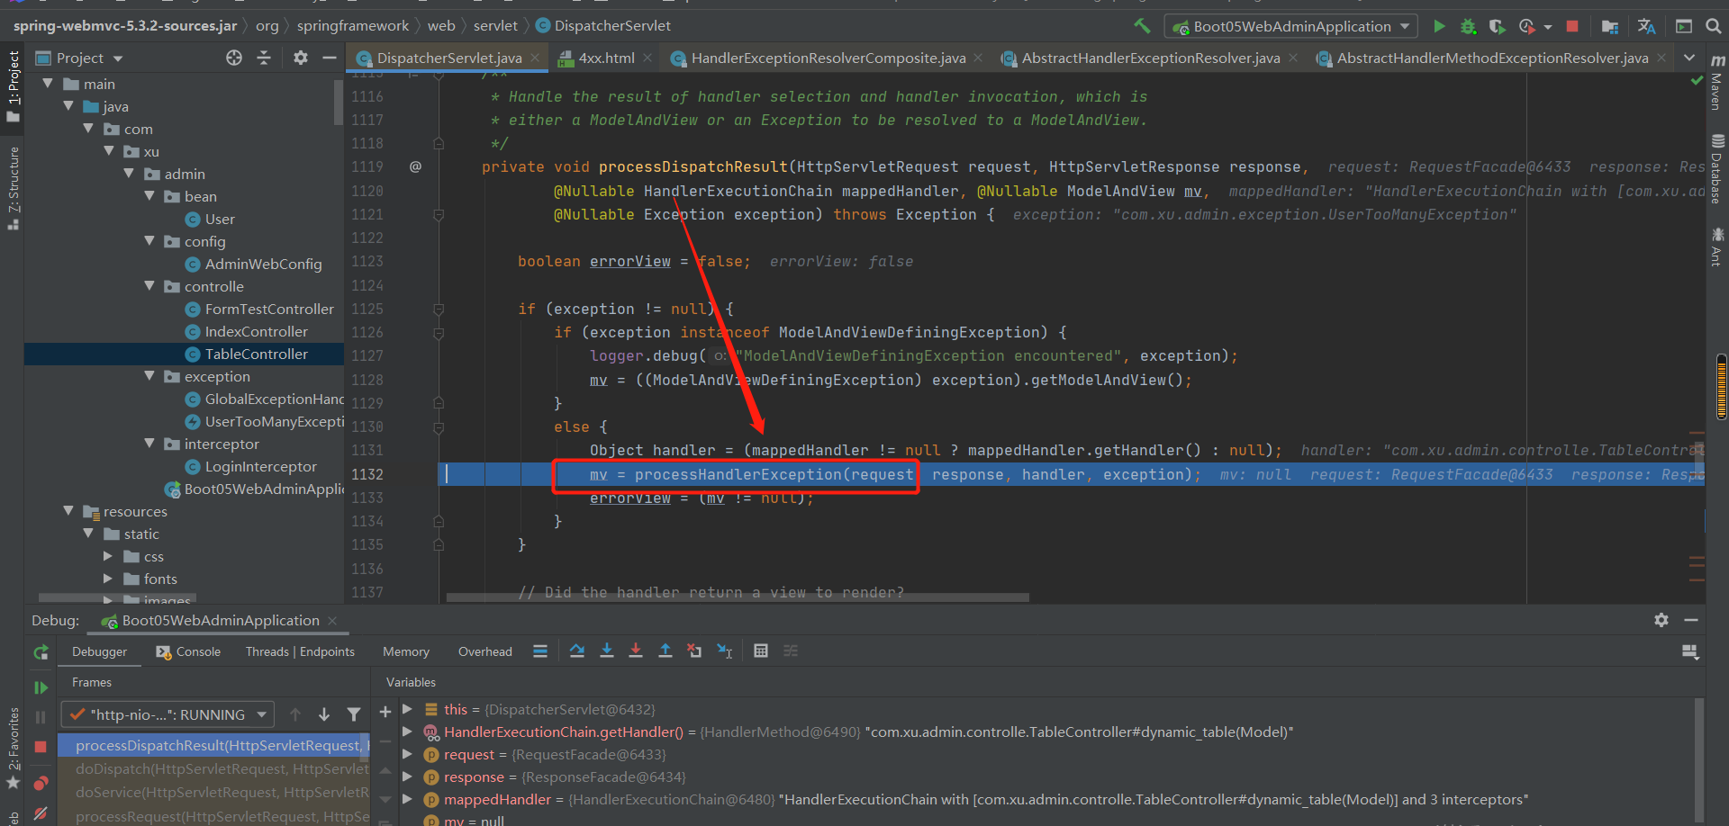The width and height of the screenshot is (1729, 826).
Task: Resume program with green resume icon
Action: click(41, 687)
